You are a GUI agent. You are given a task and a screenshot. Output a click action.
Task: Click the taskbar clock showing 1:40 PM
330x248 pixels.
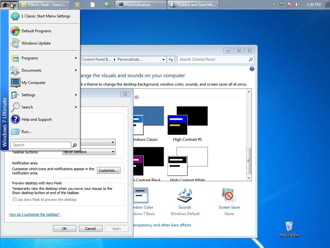pos(314,5)
